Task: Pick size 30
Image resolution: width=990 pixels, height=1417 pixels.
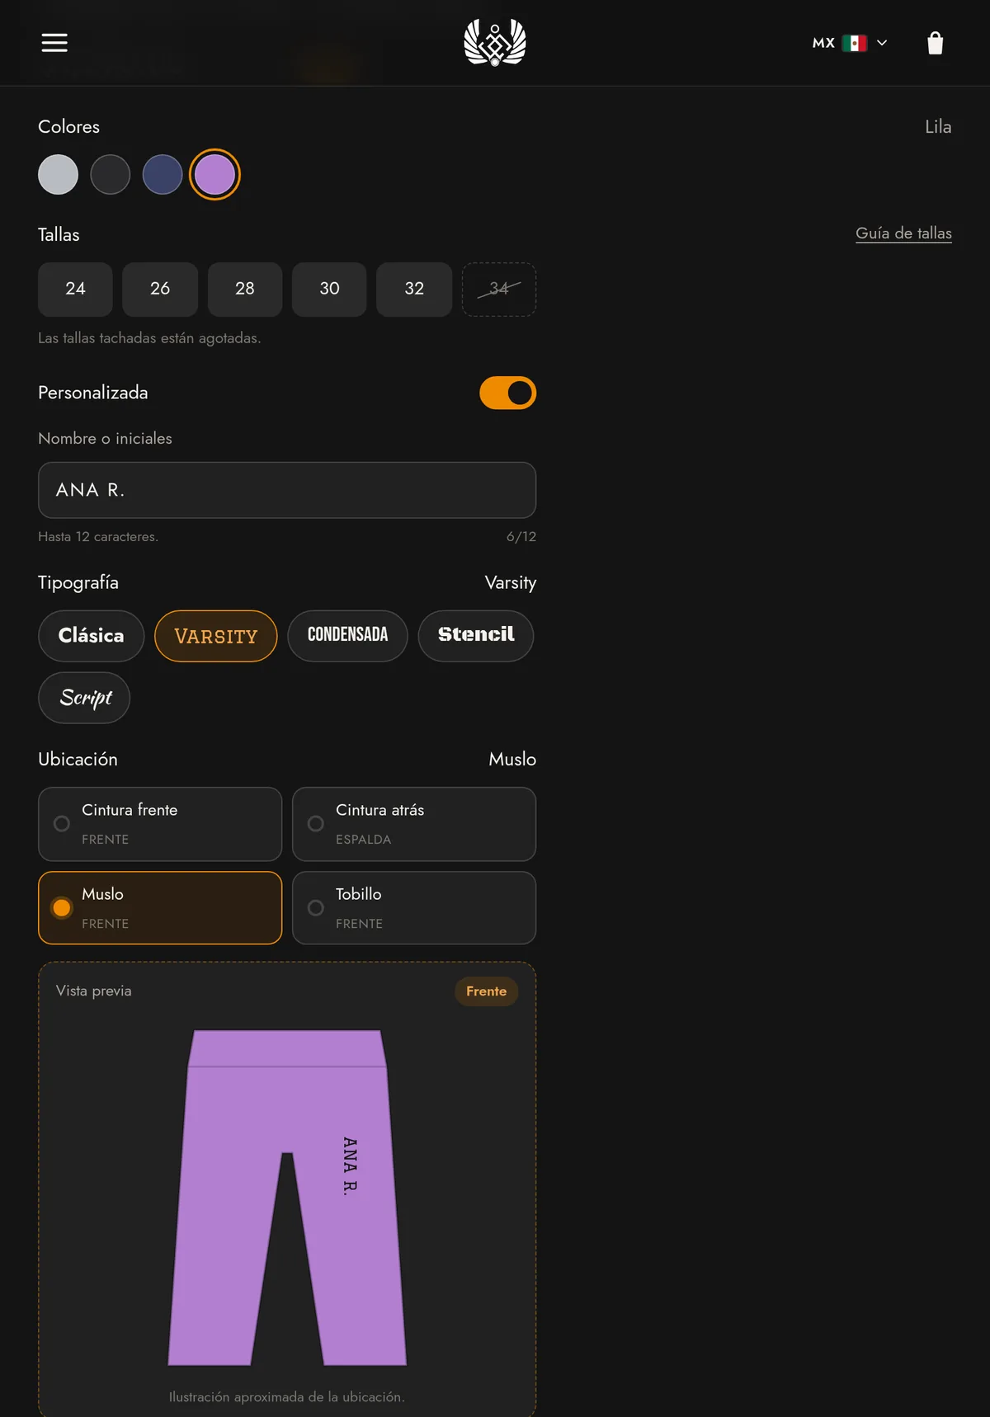Action: (329, 289)
